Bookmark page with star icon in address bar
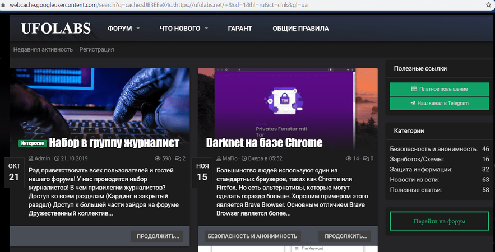495x252 pixels. click(x=488, y=5)
